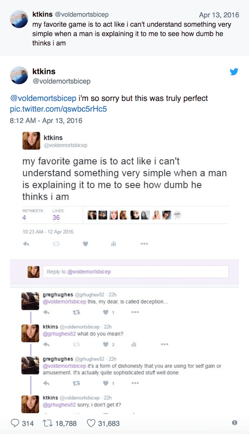
Task: Open the info icon at the tweet footer
Action: pyautogui.click(x=234, y=423)
